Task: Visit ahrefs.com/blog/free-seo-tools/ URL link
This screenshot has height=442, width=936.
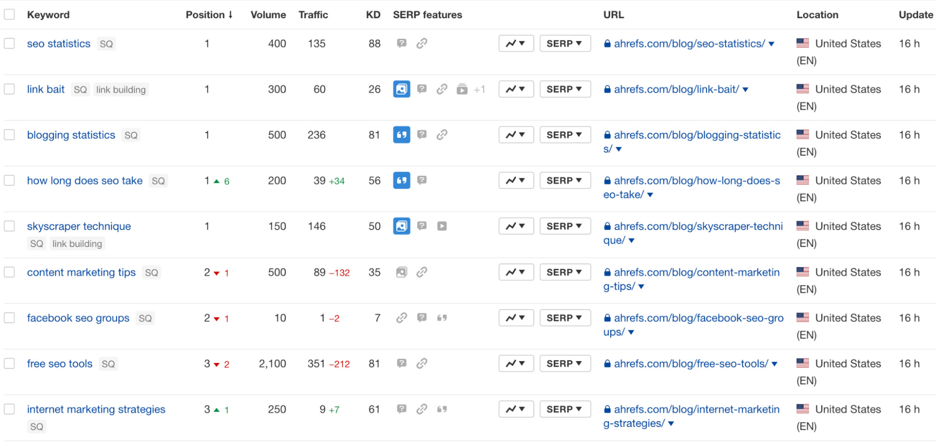Action: click(689, 363)
